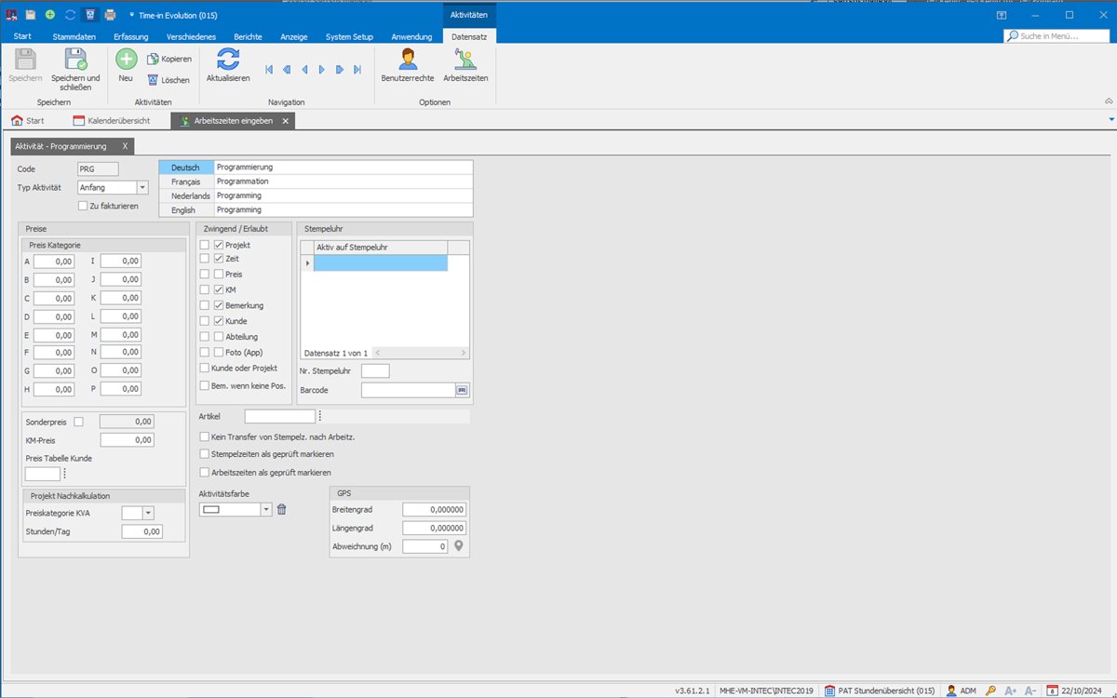Open the Preiskategorie KVA dropdown
The width and height of the screenshot is (1117, 698).
(x=148, y=513)
